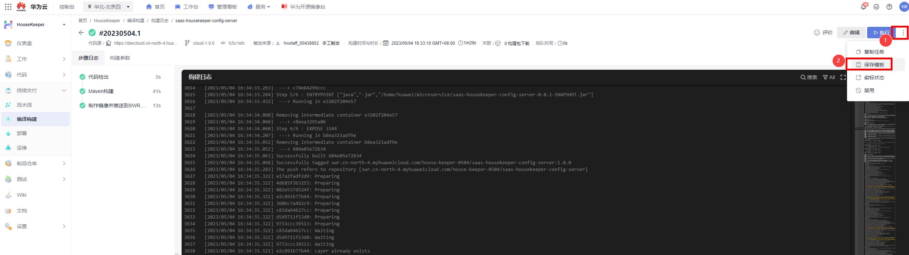Click the 编辑 edit button
The width and height of the screenshot is (909, 255).
[x=851, y=33]
